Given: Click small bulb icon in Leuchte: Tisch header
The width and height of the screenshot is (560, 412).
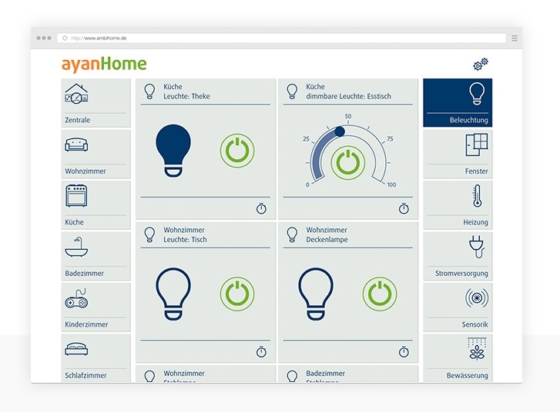Looking at the screenshot, I should (149, 235).
